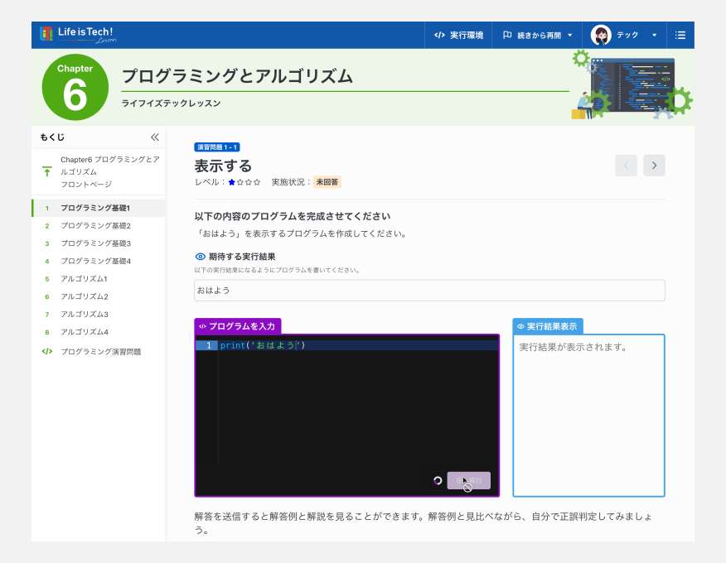Open the list menu icon in header
Viewport: 726px width, 563px height.
pyautogui.click(x=680, y=35)
